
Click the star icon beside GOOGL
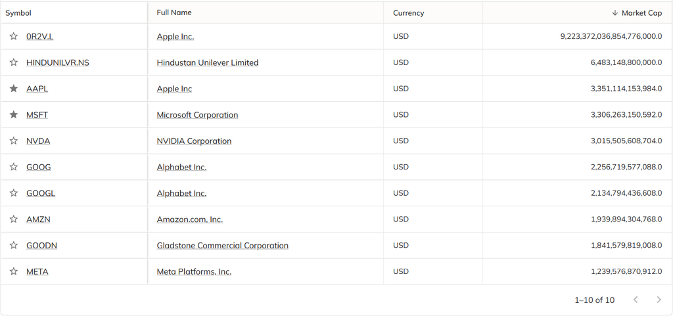(x=13, y=193)
